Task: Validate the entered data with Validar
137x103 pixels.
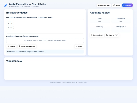Action: click(x=79, y=46)
